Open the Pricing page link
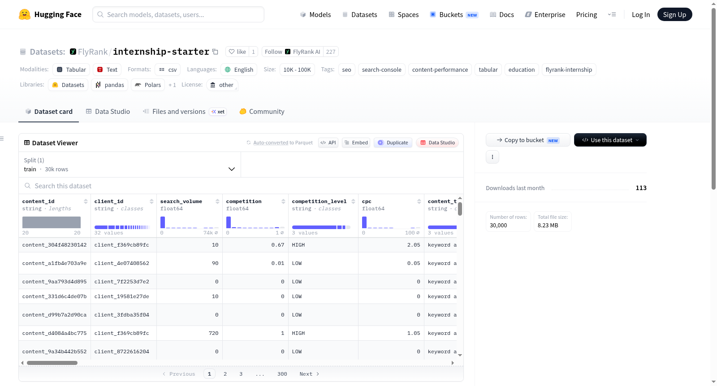 (587, 14)
